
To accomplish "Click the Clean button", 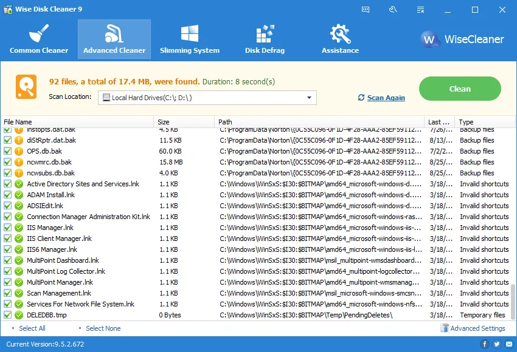I will pos(460,89).
